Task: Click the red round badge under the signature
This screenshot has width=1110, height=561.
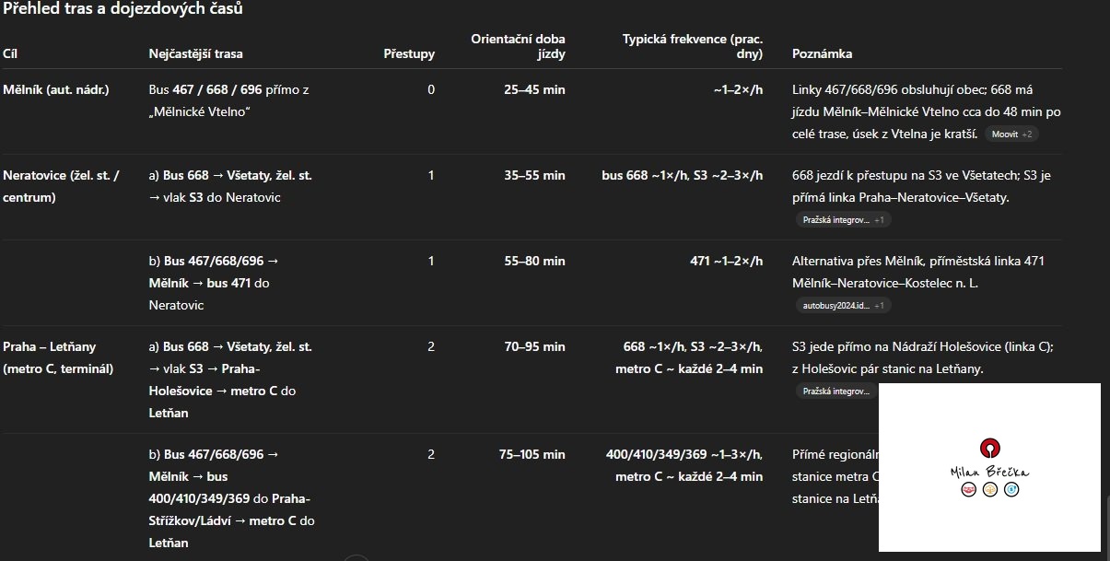Action: [968, 489]
